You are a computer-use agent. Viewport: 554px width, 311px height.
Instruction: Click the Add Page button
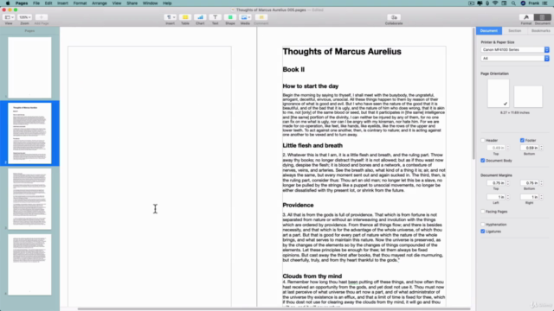pos(42,17)
